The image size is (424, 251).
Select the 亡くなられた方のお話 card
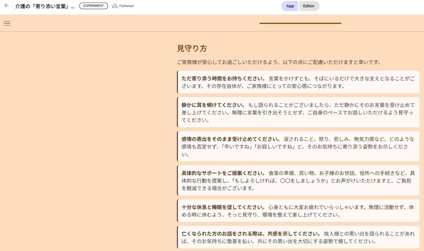click(x=298, y=237)
